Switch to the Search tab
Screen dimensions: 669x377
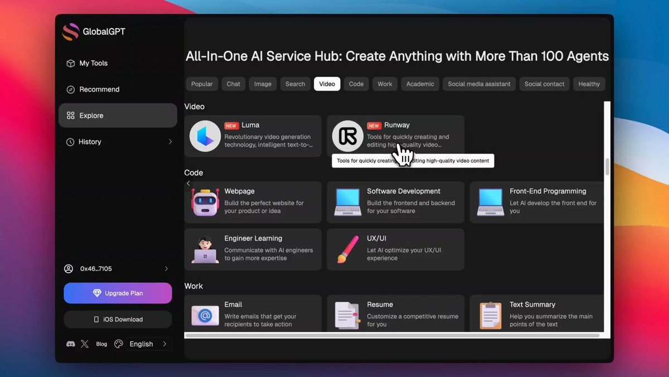pos(295,84)
